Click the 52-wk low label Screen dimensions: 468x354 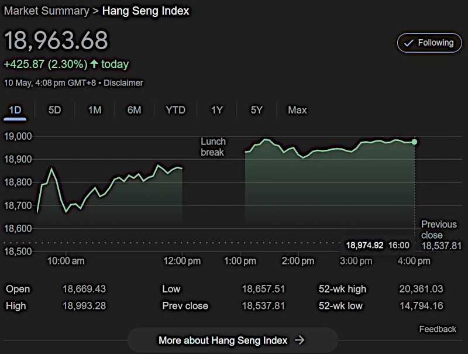coord(340,305)
